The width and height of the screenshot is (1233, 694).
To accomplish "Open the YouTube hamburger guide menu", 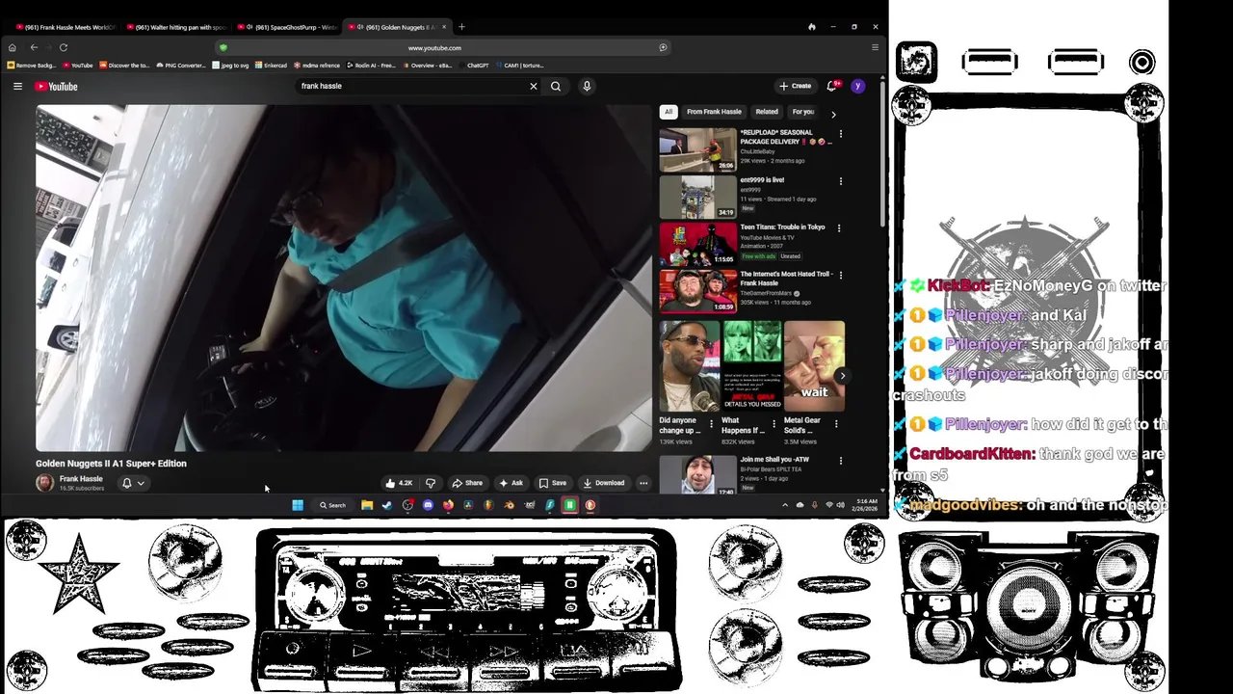I will [x=17, y=86].
